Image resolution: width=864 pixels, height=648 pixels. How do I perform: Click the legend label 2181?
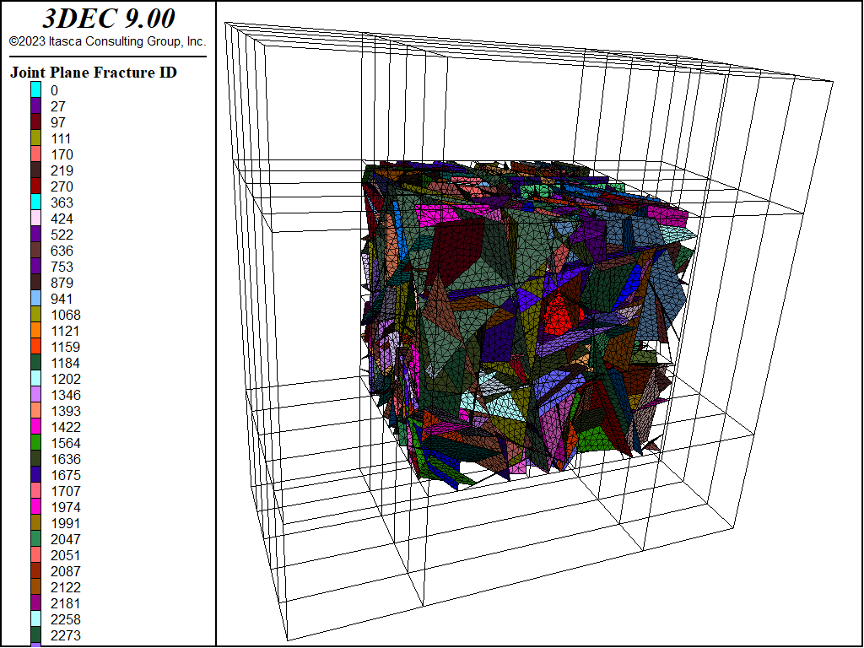click(x=66, y=603)
